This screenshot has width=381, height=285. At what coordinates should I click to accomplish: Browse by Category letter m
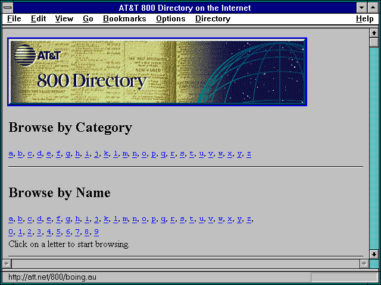[x=125, y=154]
